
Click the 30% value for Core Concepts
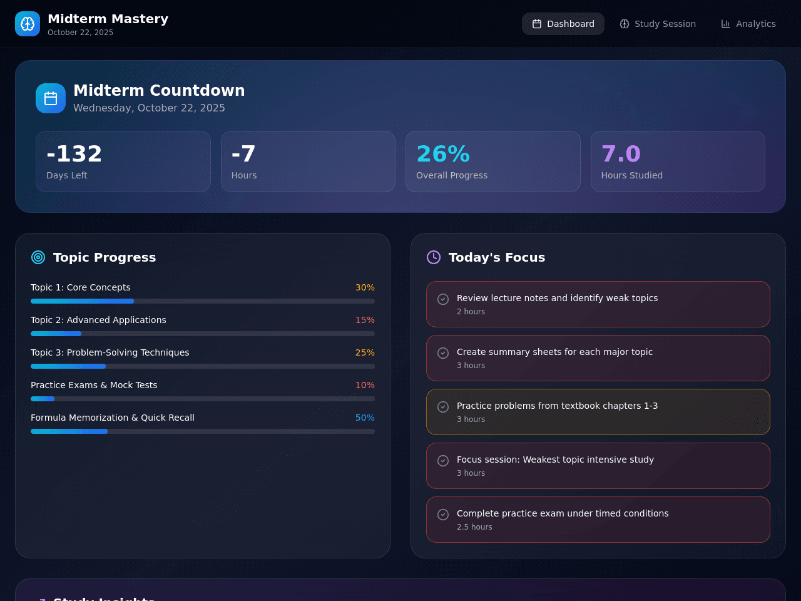365,287
